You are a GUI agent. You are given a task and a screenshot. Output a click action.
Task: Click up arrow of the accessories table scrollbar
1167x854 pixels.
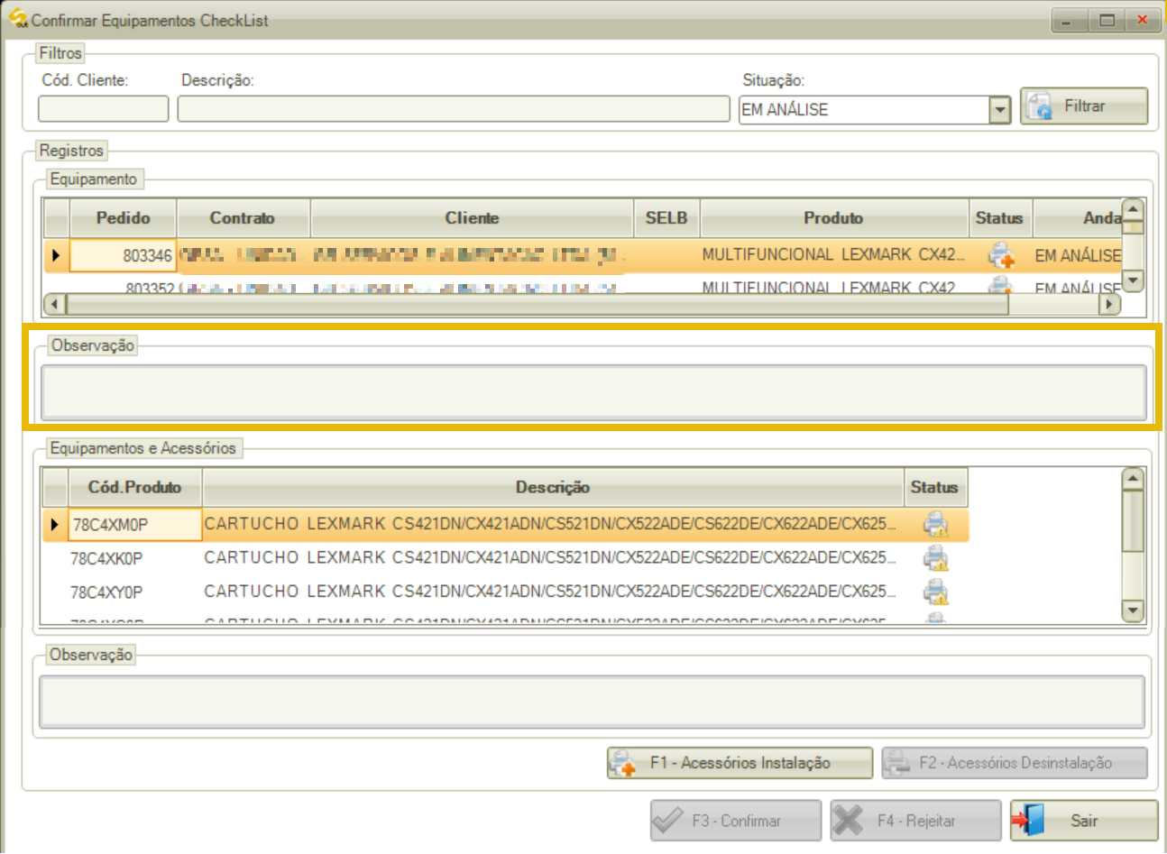[x=1133, y=478]
